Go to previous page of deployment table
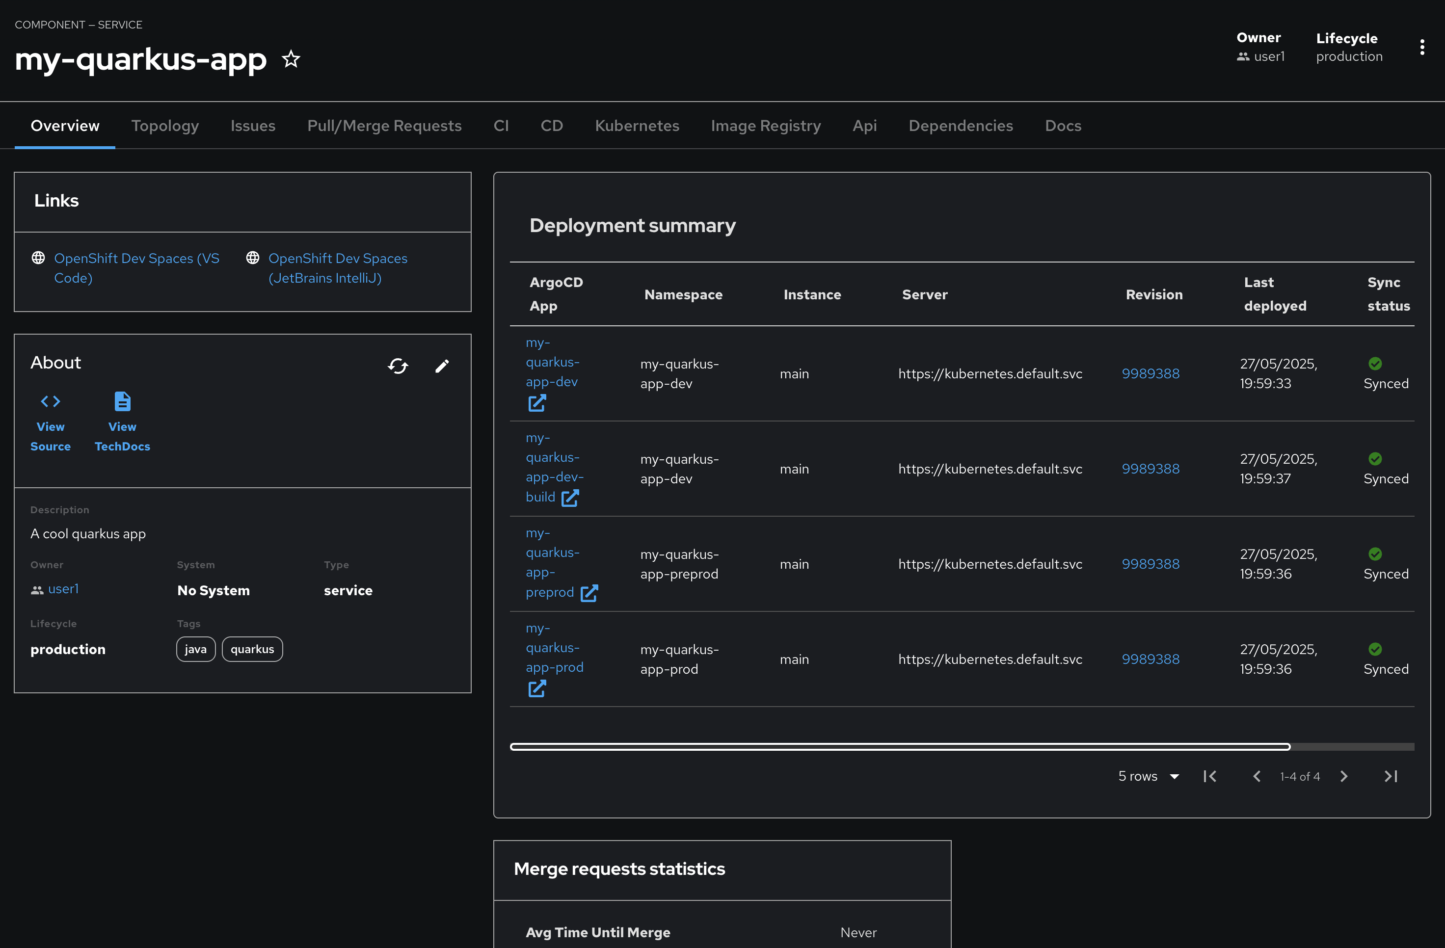The height and width of the screenshot is (948, 1445). 1257,776
